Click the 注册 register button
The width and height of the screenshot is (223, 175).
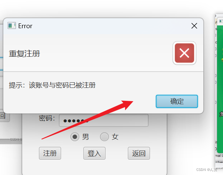pyautogui.click(x=50, y=153)
